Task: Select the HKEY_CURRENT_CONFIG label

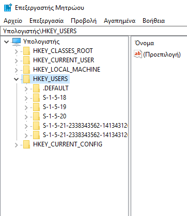Action: coord(68,144)
